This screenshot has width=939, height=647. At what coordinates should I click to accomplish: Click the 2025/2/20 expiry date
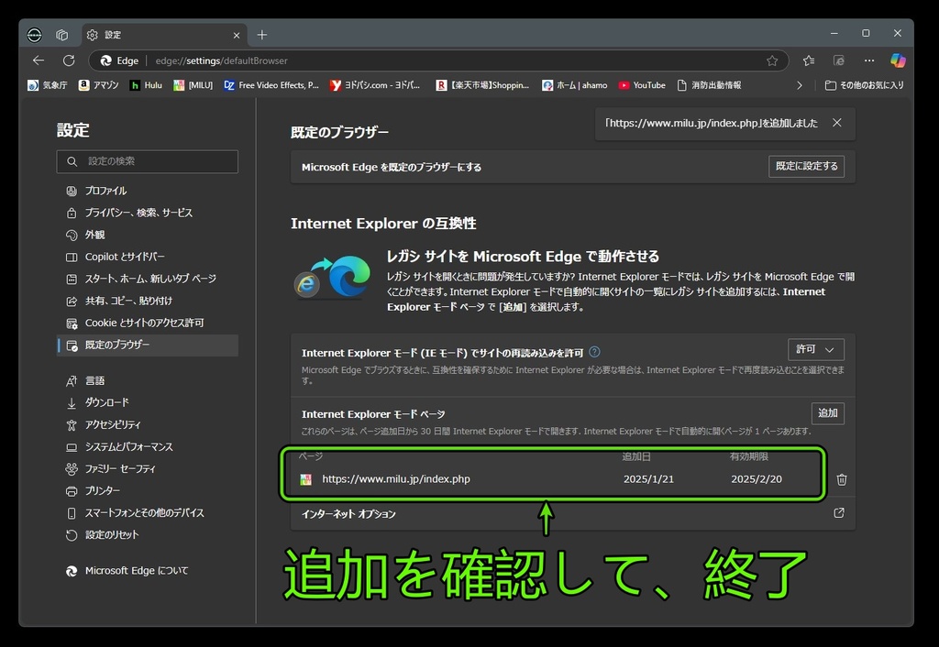point(757,479)
